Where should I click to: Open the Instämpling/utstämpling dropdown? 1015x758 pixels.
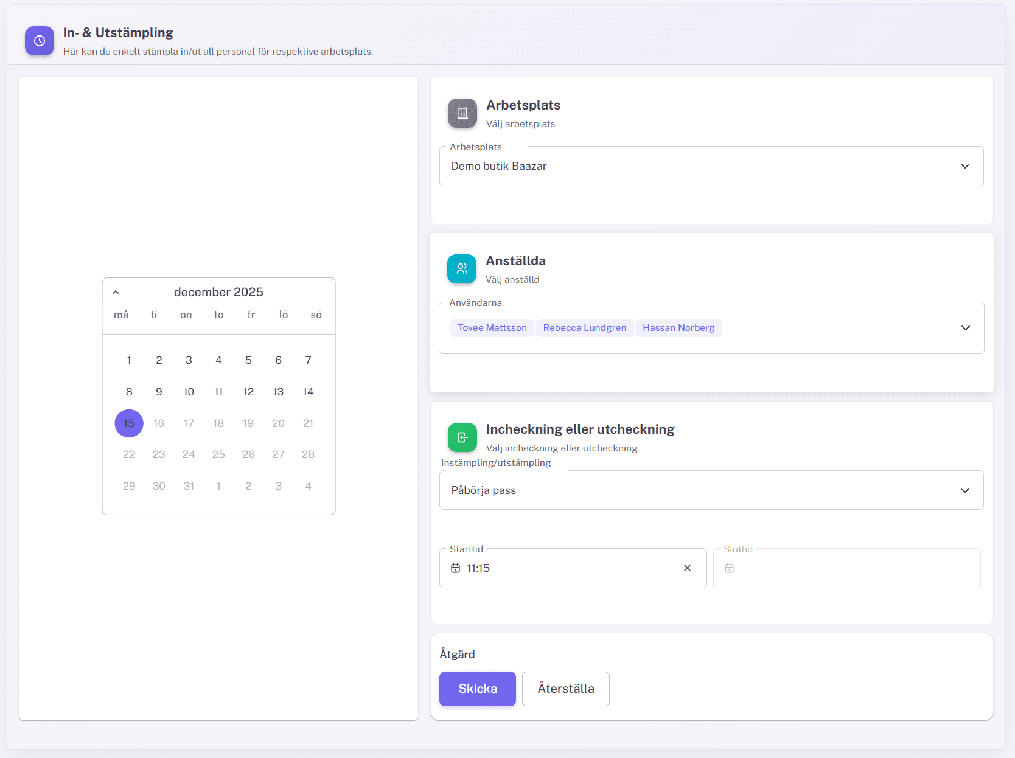point(964,490)
